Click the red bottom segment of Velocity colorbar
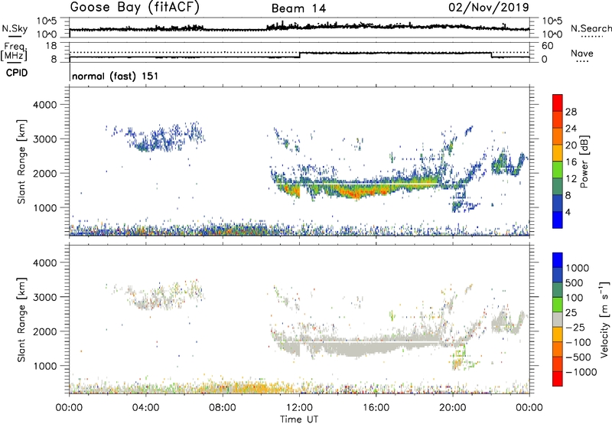 pyautogui.click(x=558, y=379)
